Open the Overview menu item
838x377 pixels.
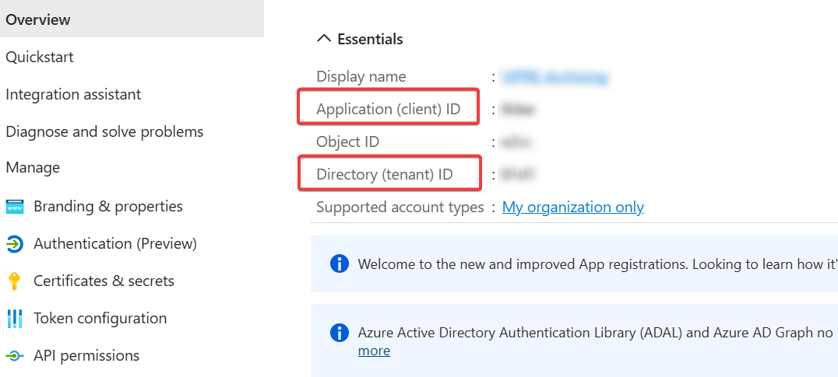[x=132, y=19]
